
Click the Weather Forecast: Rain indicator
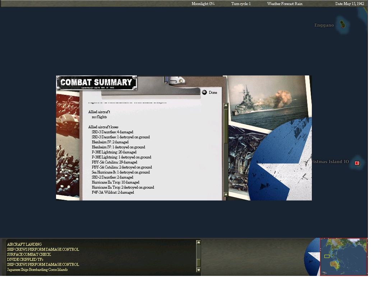[285, 4]
